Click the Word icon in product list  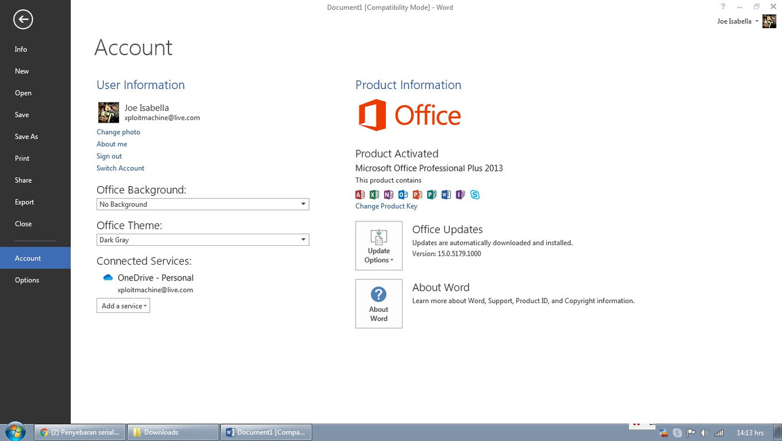coord(446,195)
